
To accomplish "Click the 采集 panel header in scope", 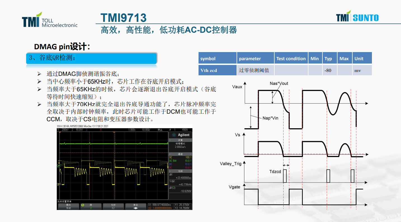I will click(180, 140).
